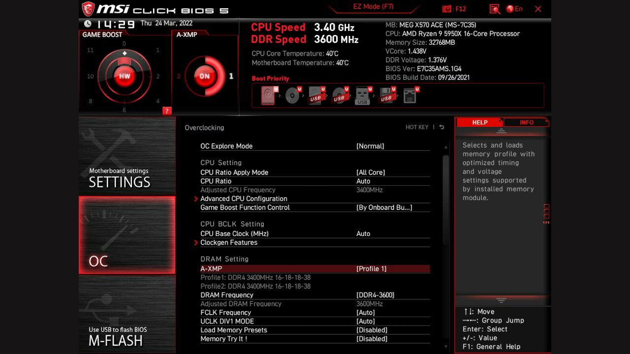
Task: Click the settings list scrollbar thumb
Action: 446,199
